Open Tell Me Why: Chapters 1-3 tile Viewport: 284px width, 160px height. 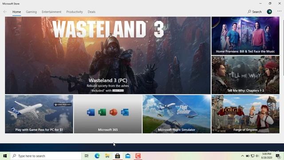[x=245, y=75]
